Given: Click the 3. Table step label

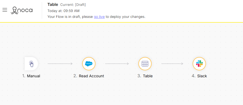Looking at the screenshot, I should pyautogui.click(x=145, y=76).
